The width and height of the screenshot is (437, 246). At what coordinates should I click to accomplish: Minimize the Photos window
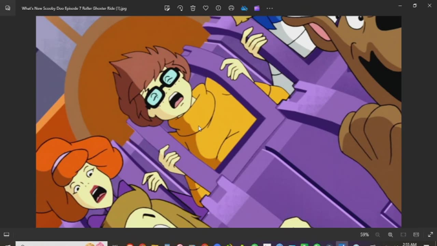point(400,5)
